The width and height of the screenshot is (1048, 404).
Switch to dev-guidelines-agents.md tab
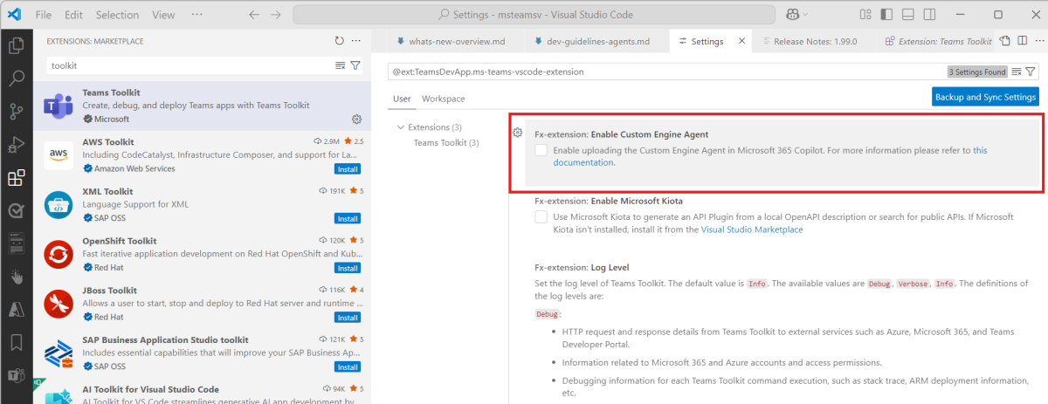pyautogui.click(x=598, y=41)
